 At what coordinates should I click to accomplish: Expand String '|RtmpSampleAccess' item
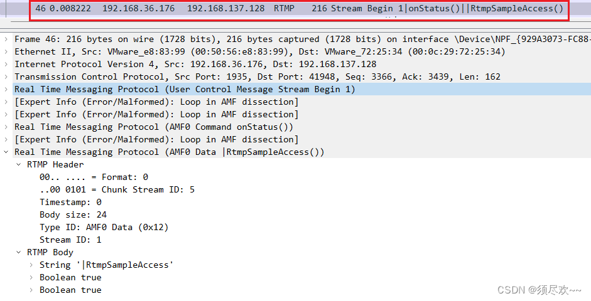[31, 265]
